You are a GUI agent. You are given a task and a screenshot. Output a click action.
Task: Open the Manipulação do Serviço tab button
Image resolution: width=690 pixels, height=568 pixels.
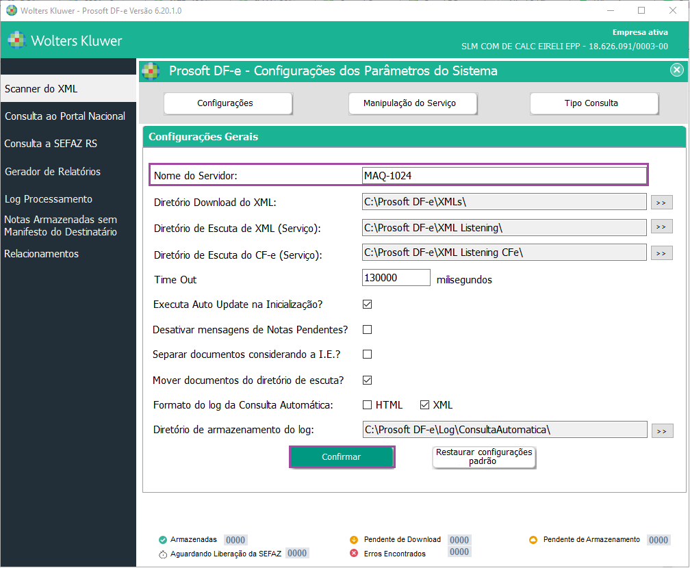click(413, 103)
